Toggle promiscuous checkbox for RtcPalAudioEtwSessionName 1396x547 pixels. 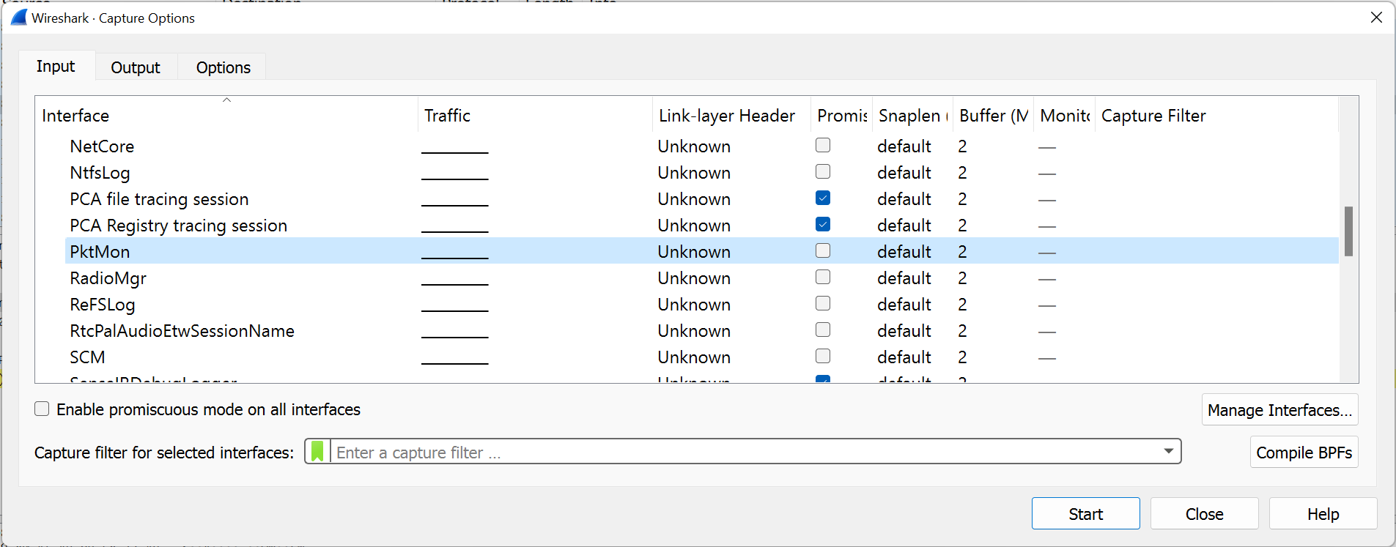click(823, 330)
